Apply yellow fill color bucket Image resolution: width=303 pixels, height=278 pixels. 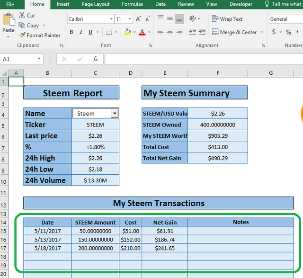(127, 32)
